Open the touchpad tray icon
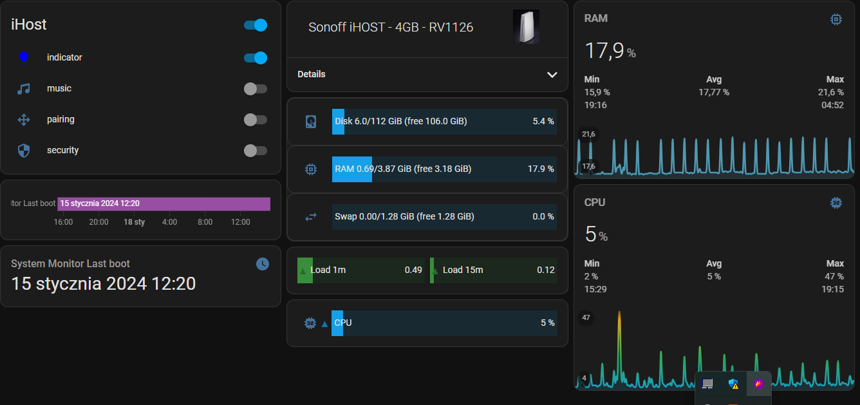The image size is (860, 405). 707,384
